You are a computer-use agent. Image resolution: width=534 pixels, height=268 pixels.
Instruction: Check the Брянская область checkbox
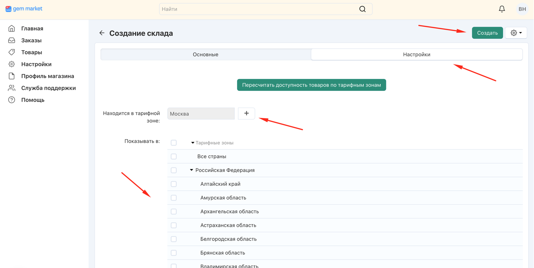(174, 253)
